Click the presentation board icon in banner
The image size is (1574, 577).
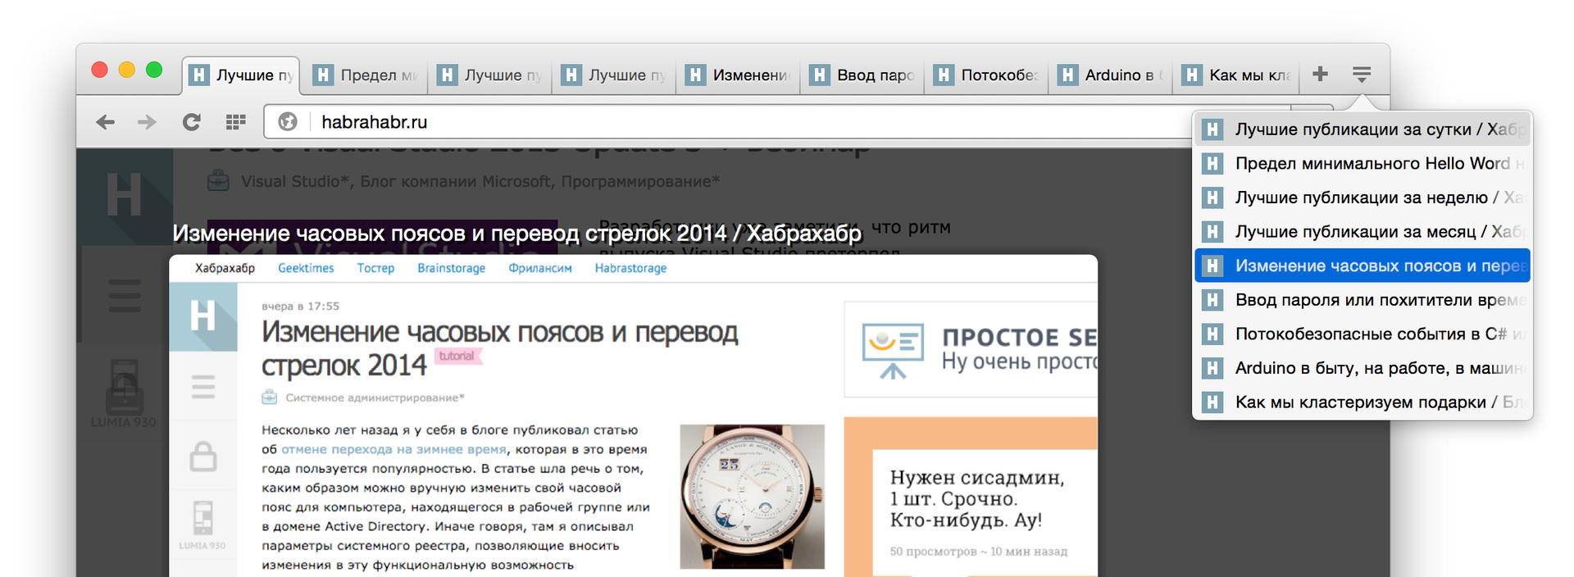(x=892, y=350)
